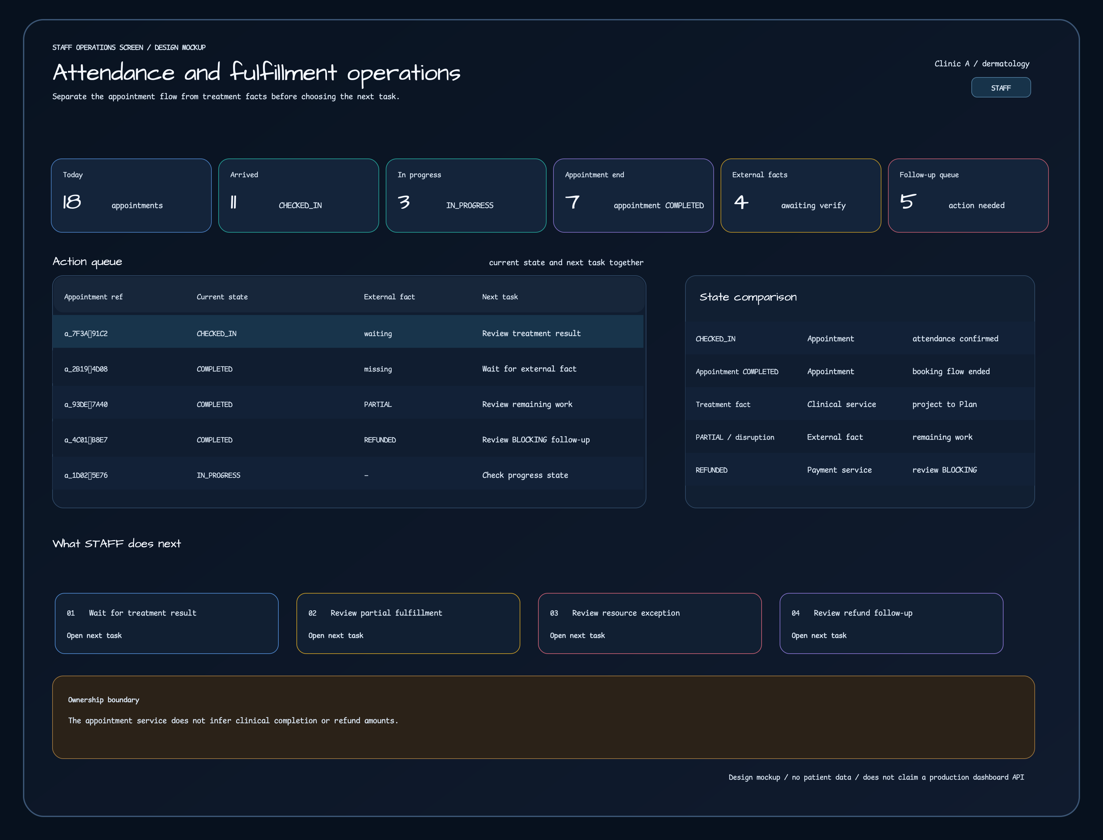Click the STAFF role button

click(1001, 88)
